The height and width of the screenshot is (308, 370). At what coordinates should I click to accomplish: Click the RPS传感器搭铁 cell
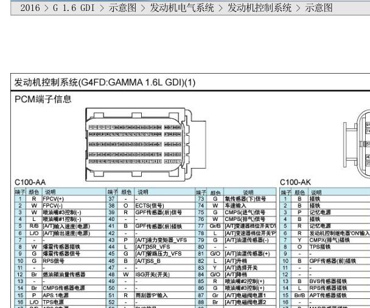(340, 288)
